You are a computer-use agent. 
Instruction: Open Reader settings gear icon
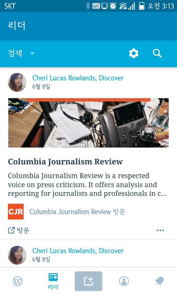134,53
